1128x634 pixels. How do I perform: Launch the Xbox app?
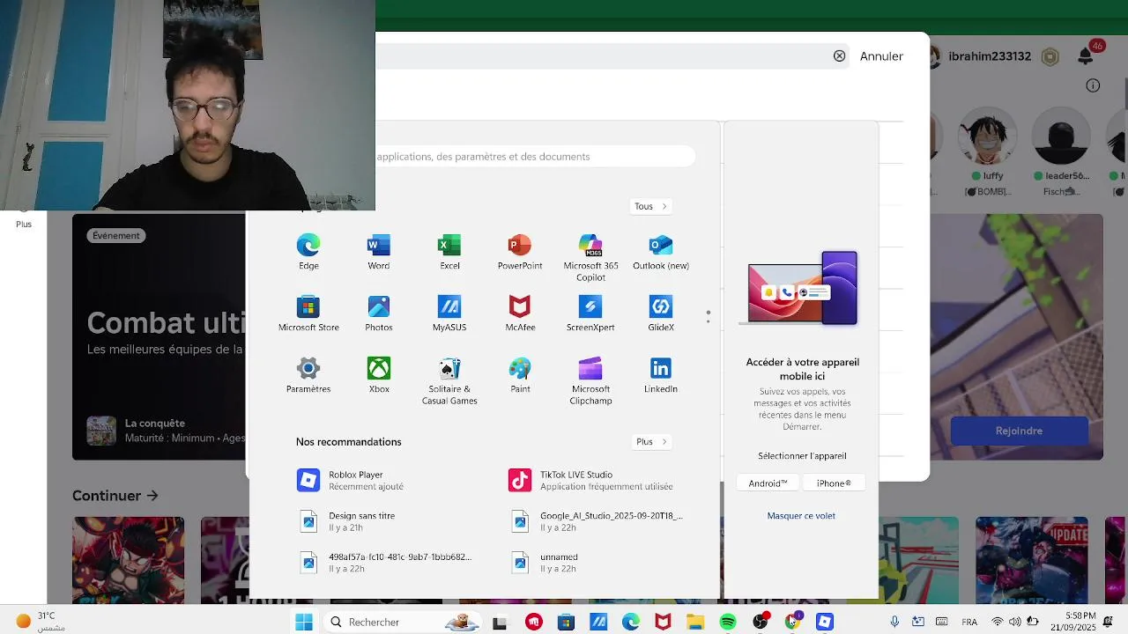coord(379,375)
